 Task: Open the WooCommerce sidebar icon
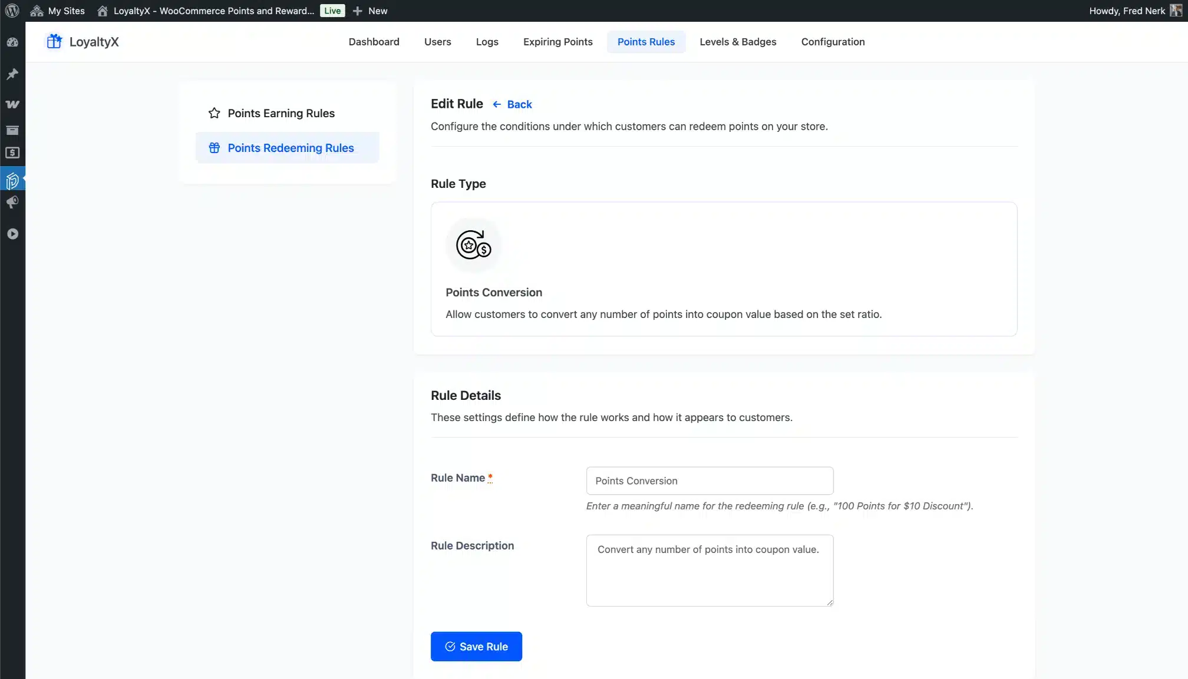click(x=12, y=104)
